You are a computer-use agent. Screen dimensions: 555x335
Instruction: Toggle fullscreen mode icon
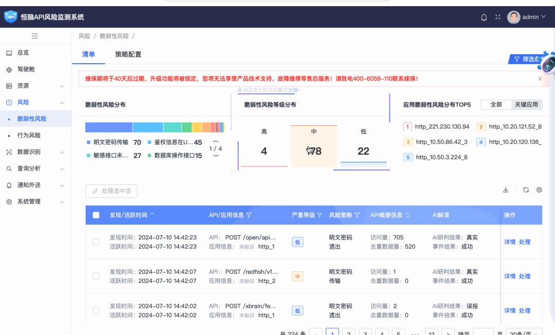[497, 17]
